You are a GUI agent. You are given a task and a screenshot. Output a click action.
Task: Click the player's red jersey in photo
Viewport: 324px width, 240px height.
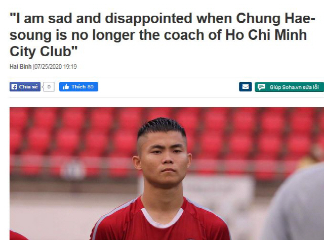[161, 222]
